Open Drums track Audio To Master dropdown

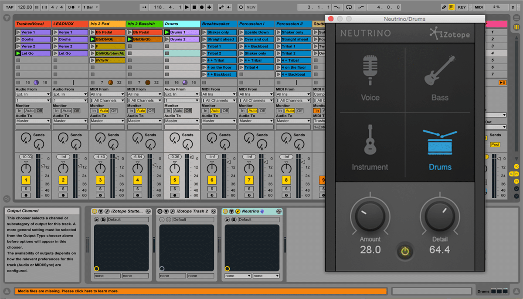pyautogui.click(x=182, y=121)
